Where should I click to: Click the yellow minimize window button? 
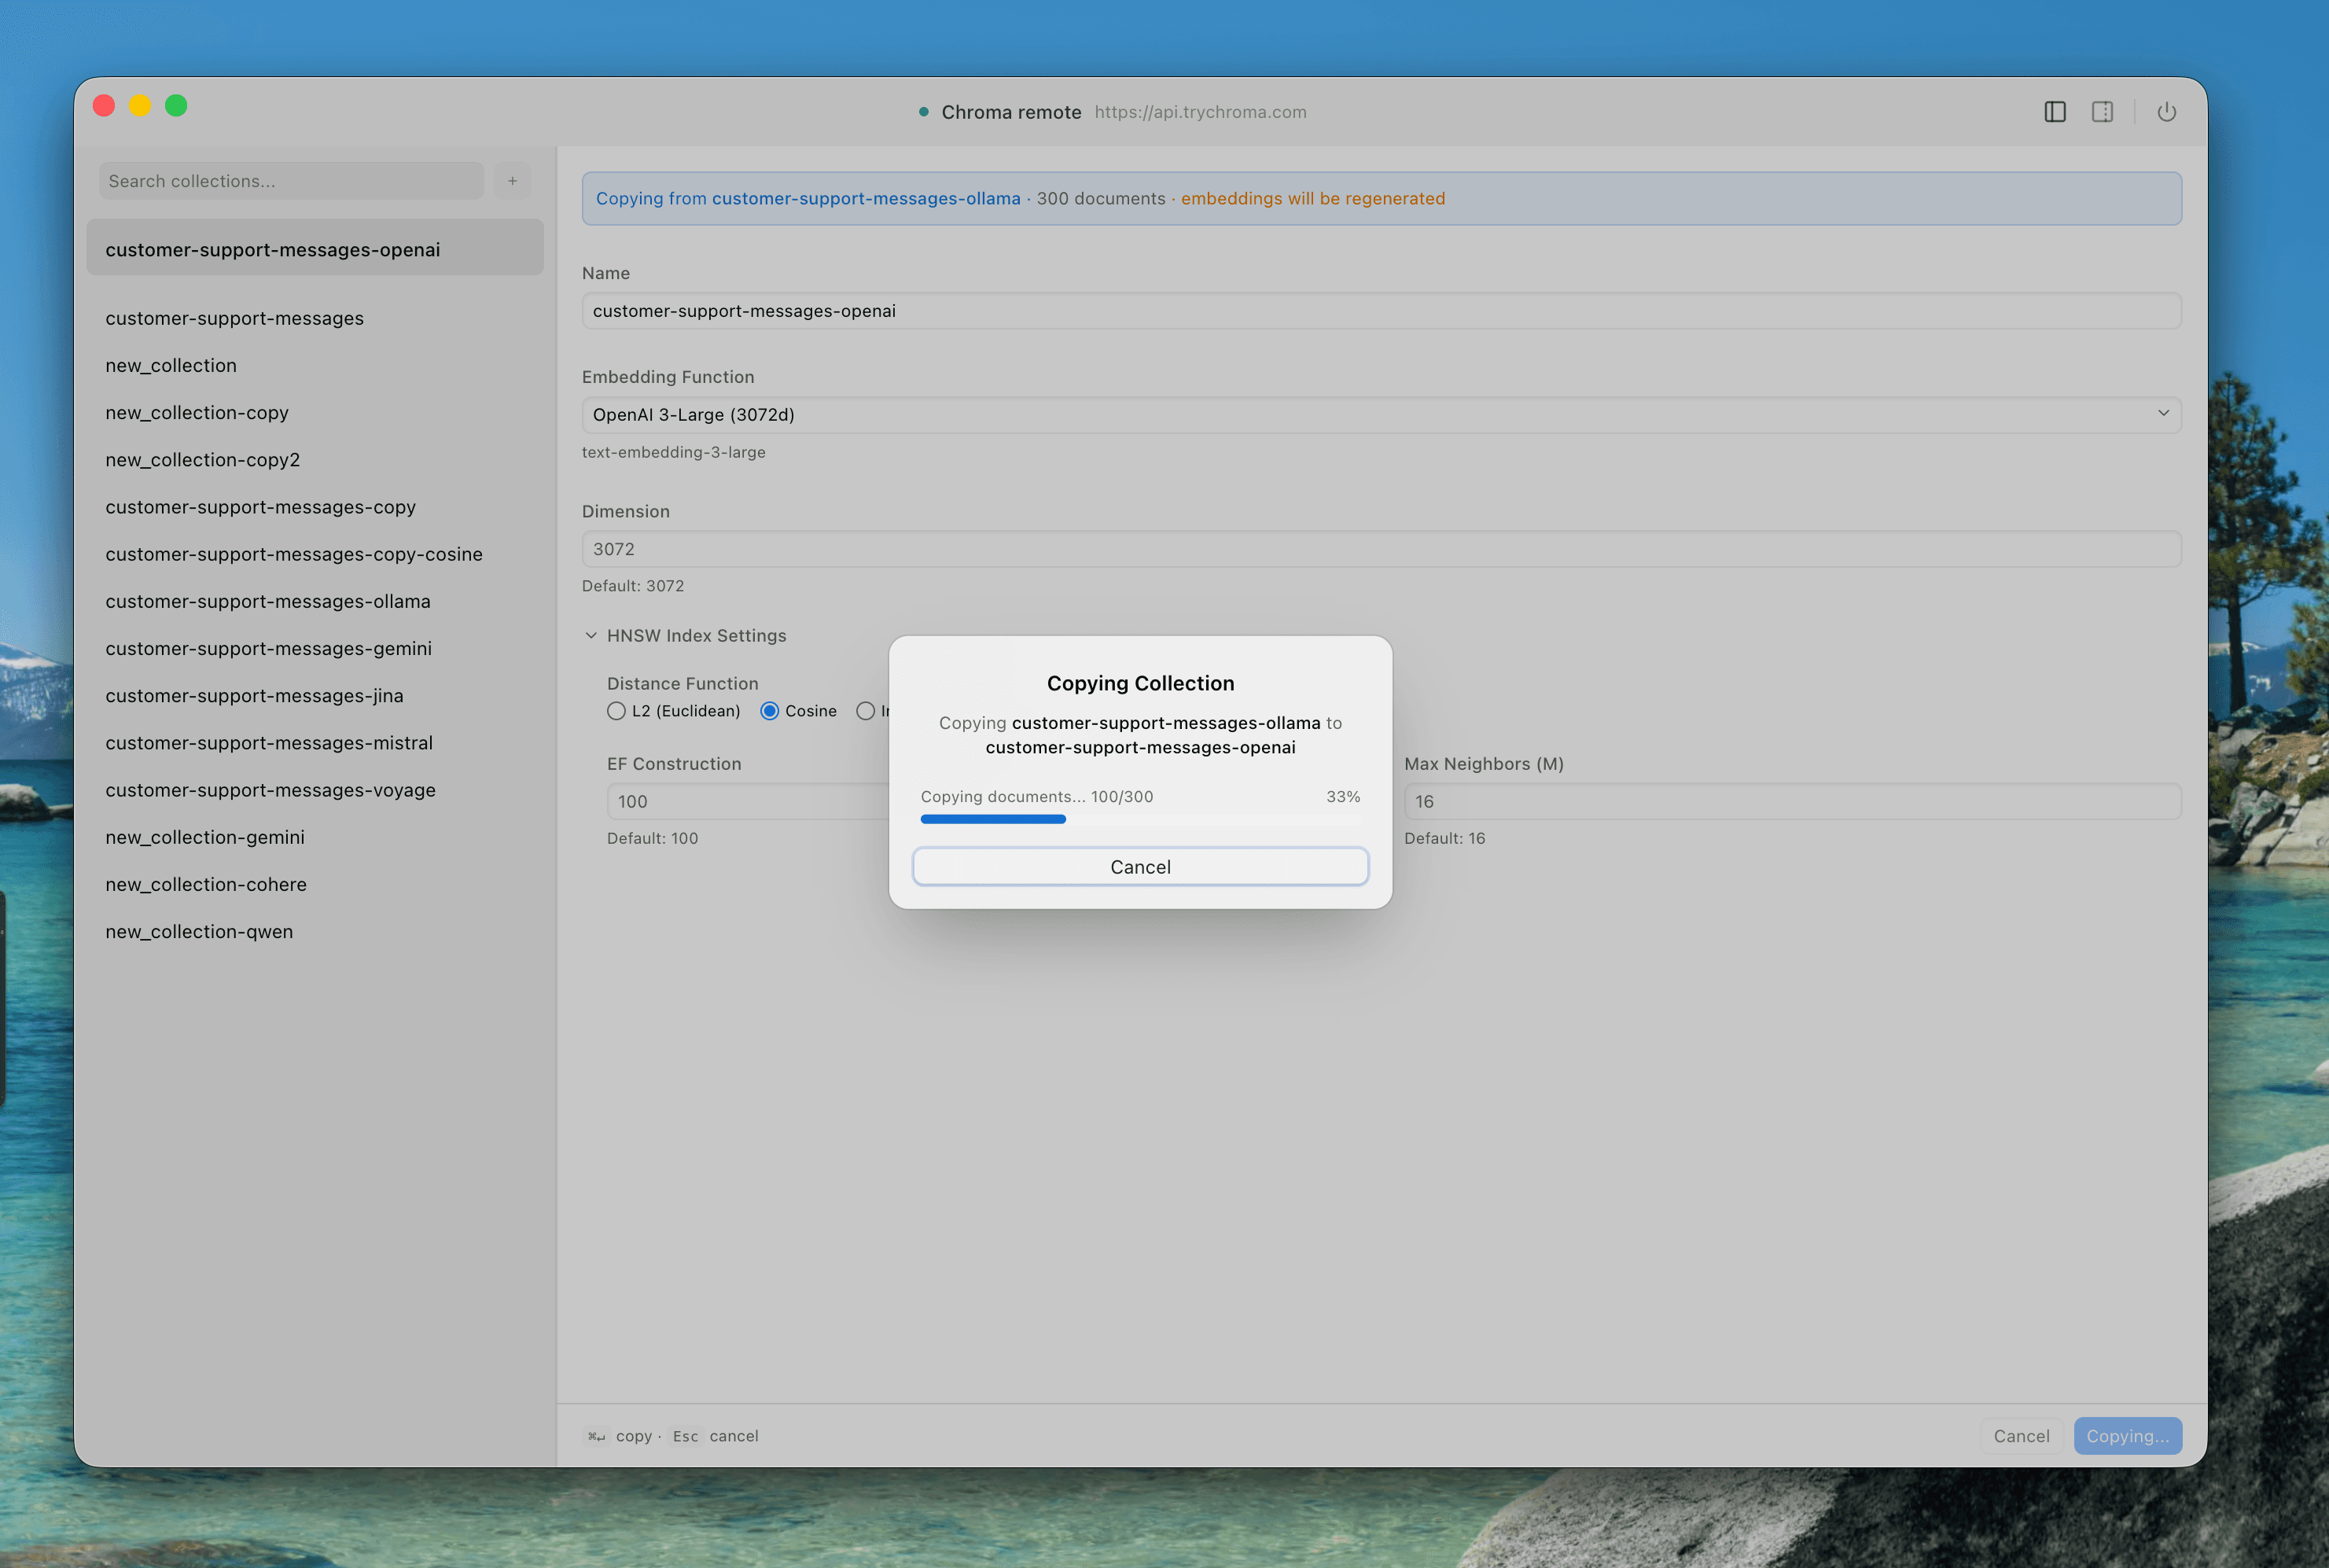[140, 106]
